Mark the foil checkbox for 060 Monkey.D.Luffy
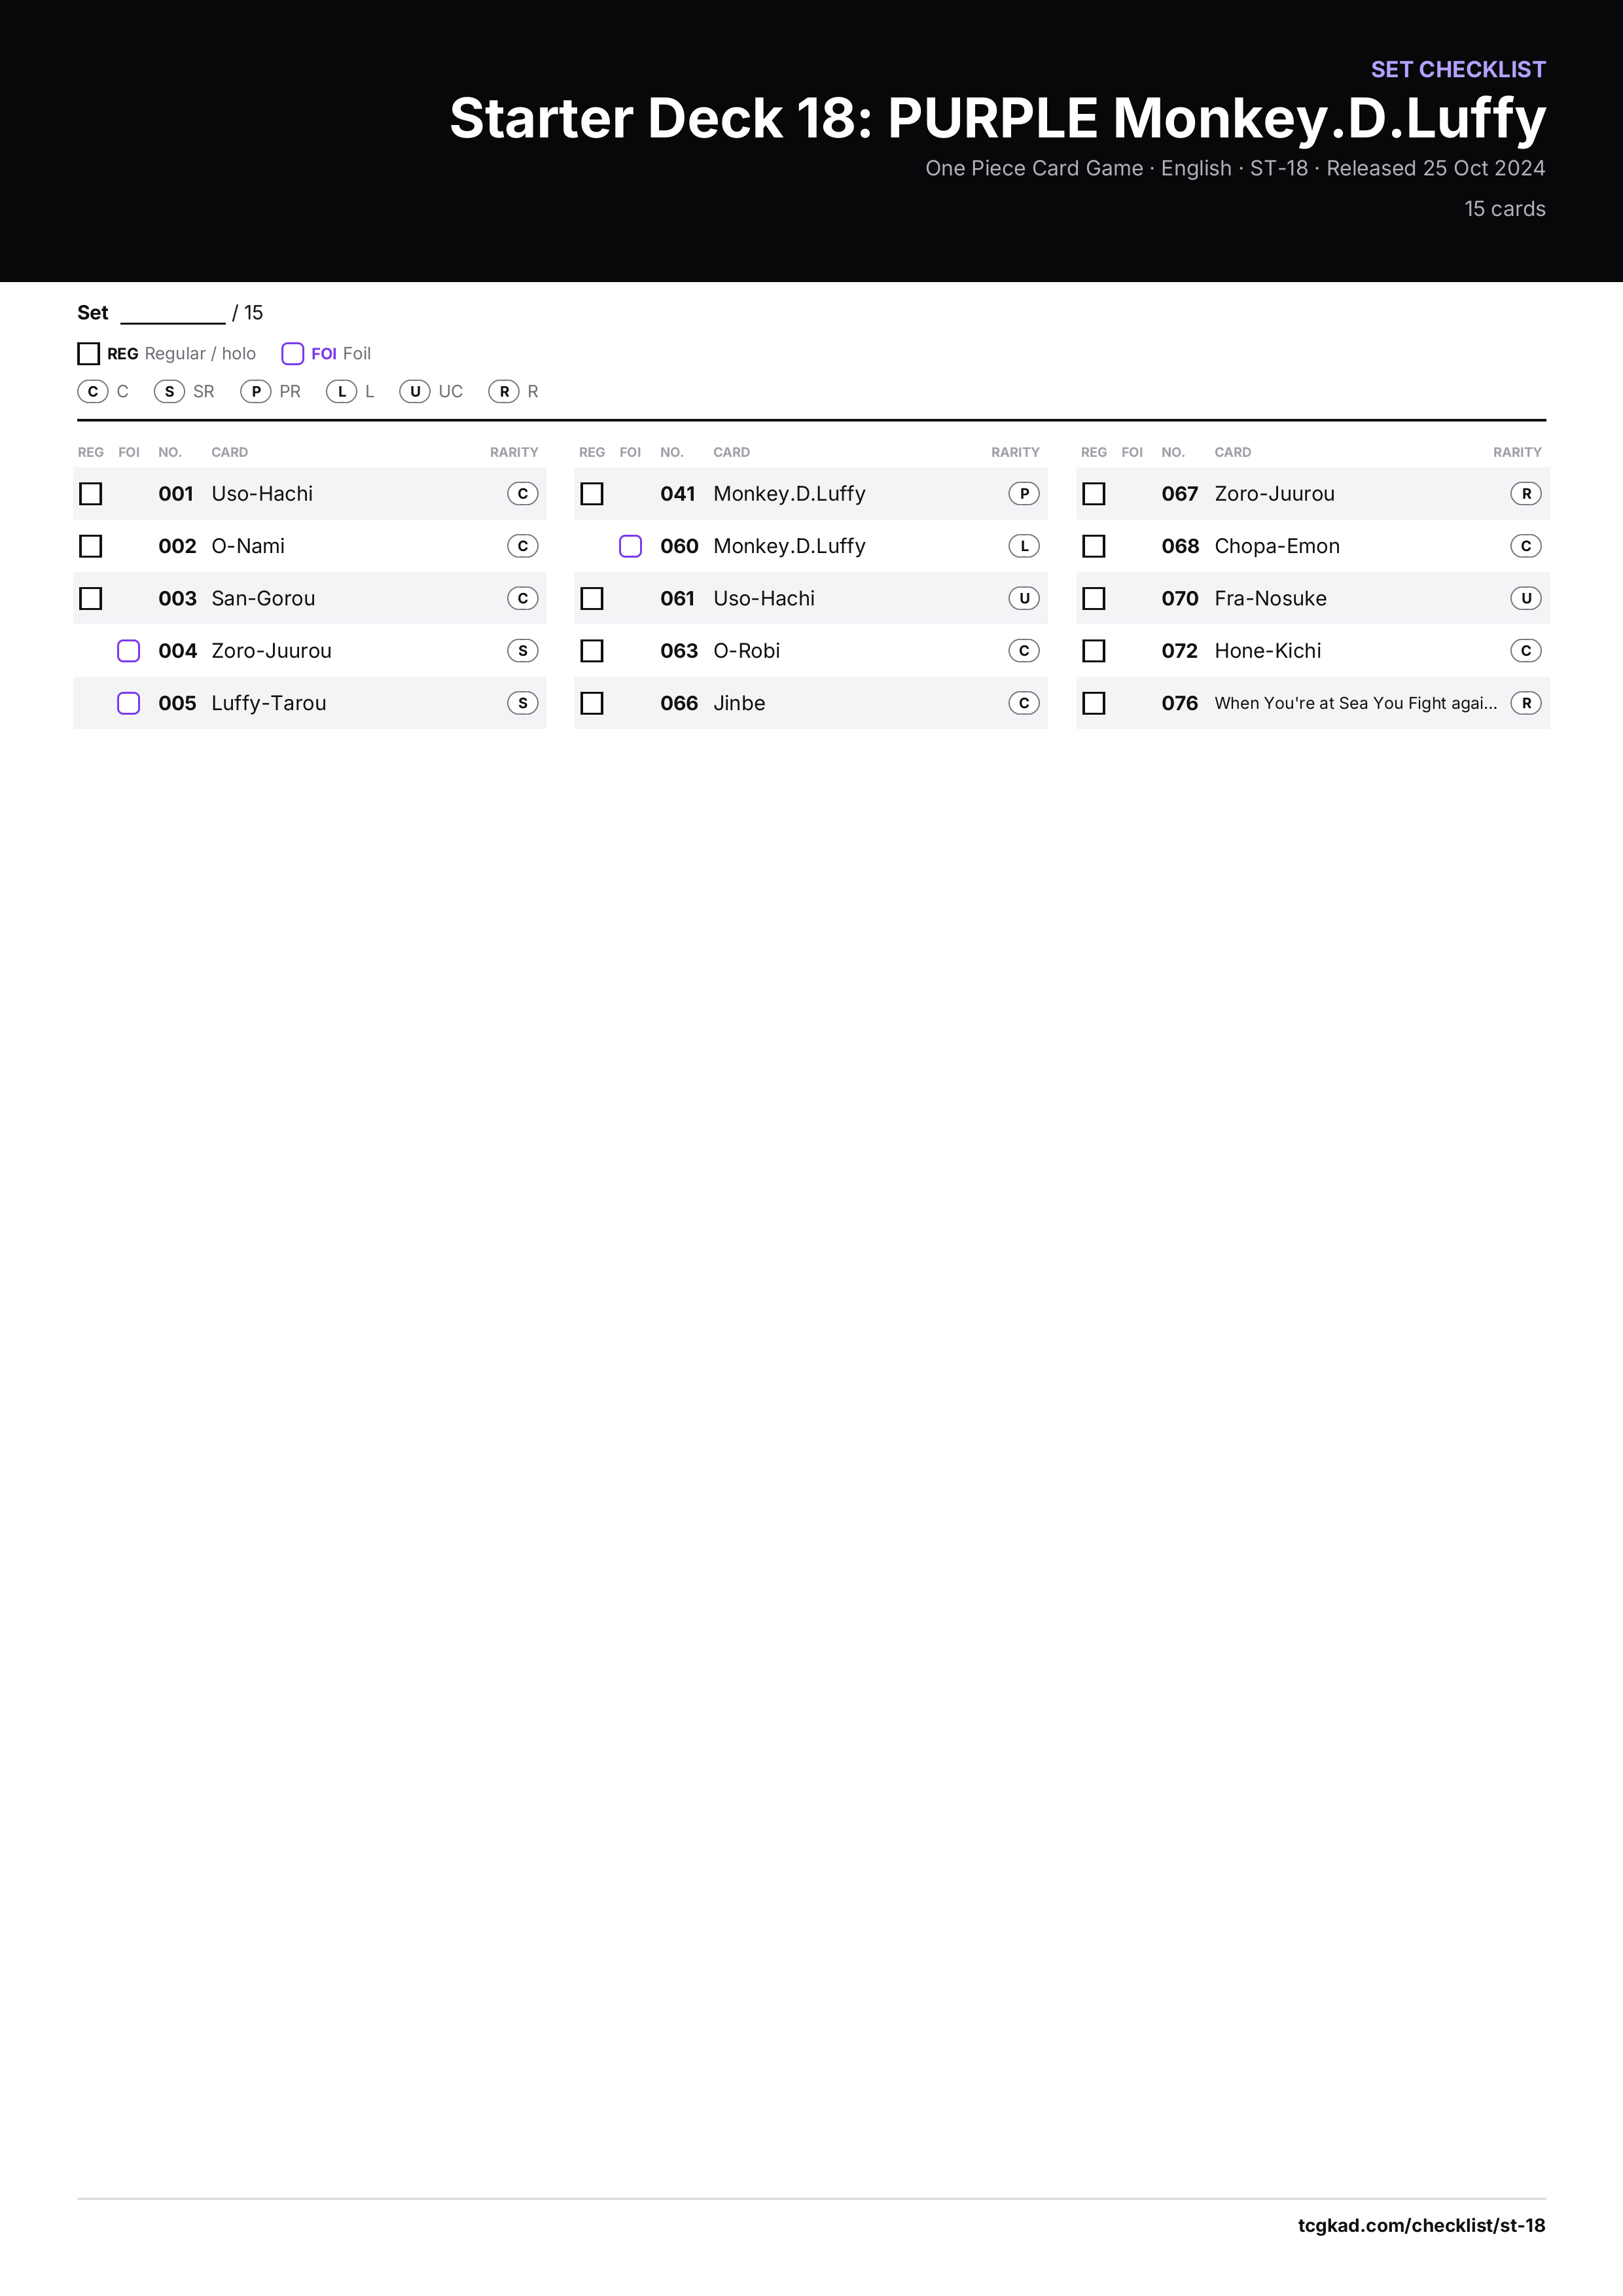The image size is (1623, 2296). (631, 546)
